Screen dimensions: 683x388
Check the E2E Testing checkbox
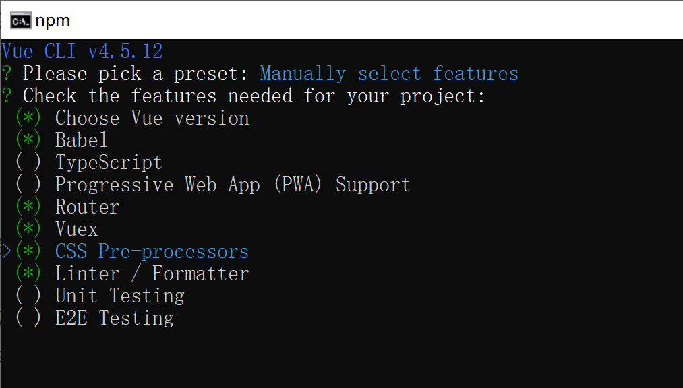(x=28, y=319)
